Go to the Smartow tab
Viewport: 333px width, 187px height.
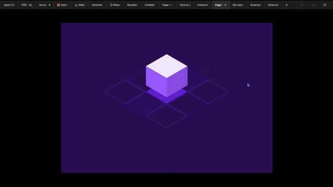click(255, 5)
